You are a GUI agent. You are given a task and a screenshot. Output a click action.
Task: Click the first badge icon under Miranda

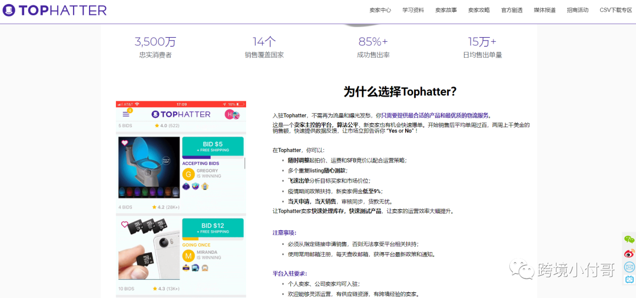pyautogui.click(x=185, y=267)
